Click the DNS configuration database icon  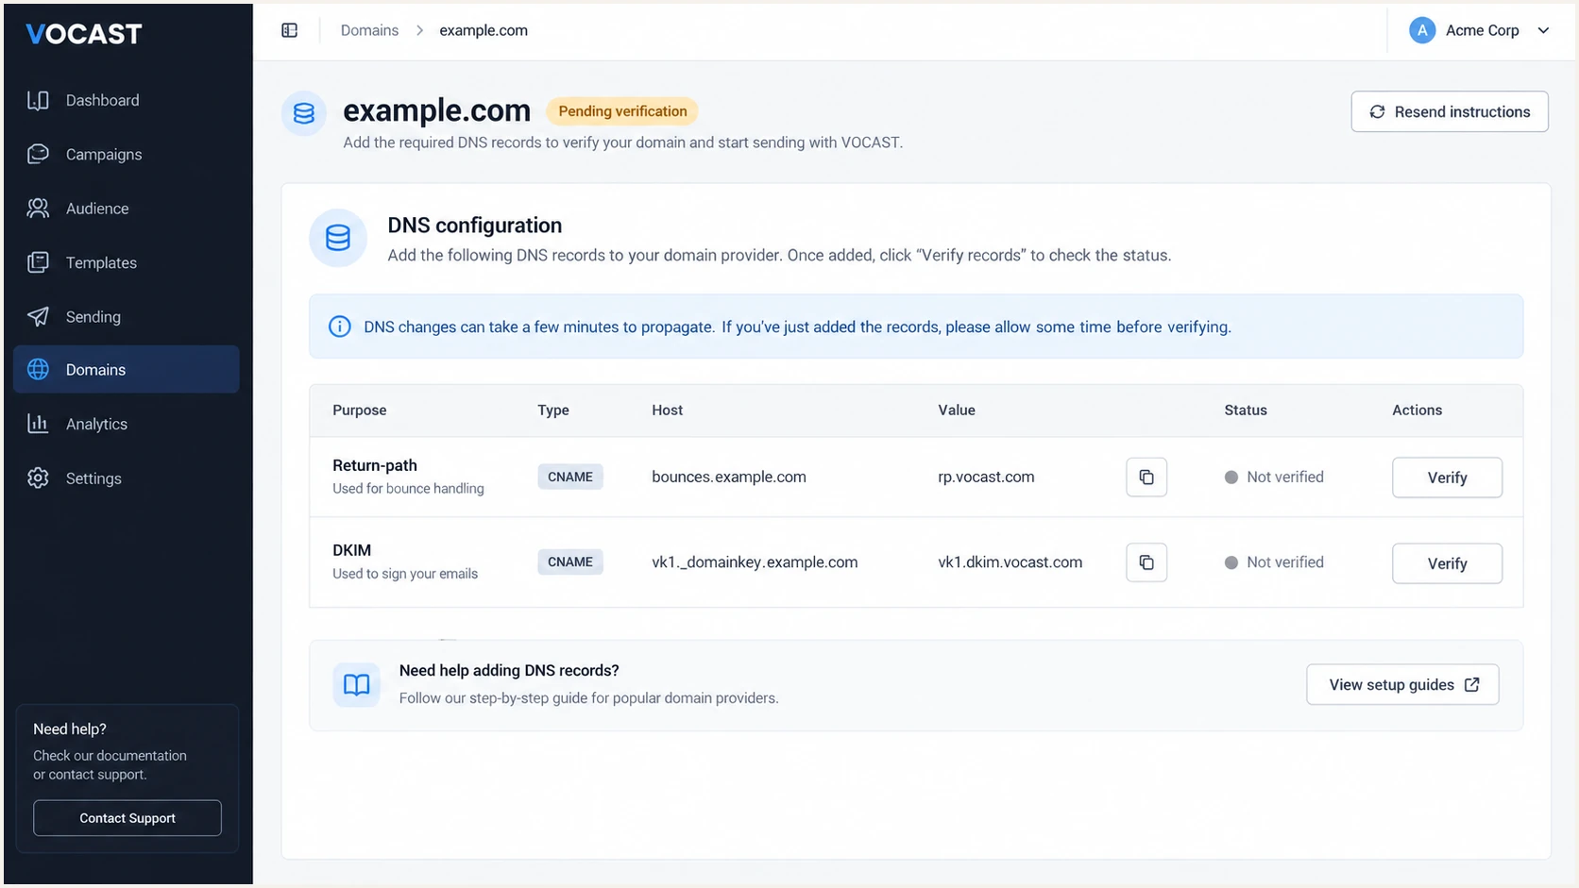338,238
